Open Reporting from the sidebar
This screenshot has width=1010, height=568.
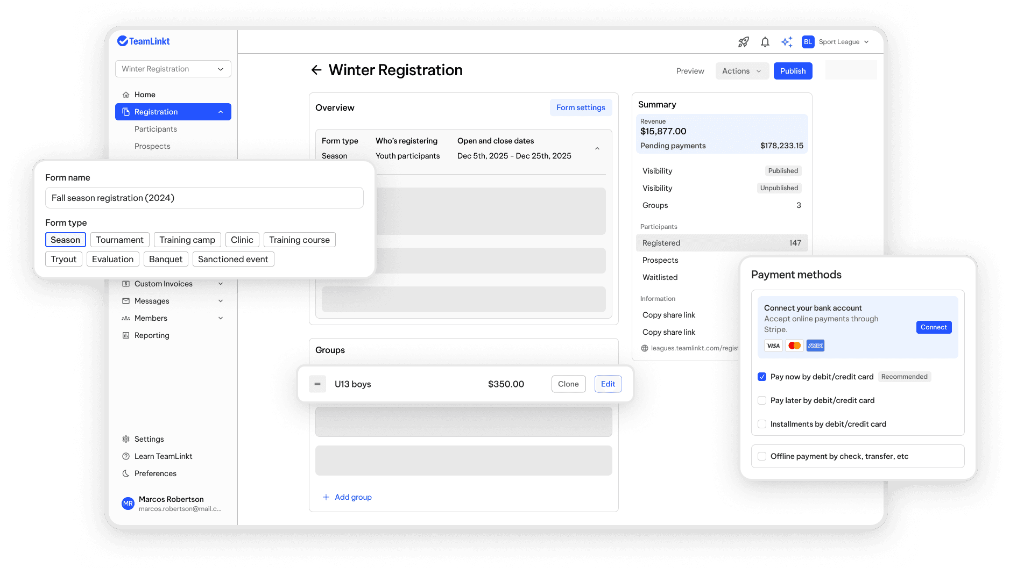(152, 335)
